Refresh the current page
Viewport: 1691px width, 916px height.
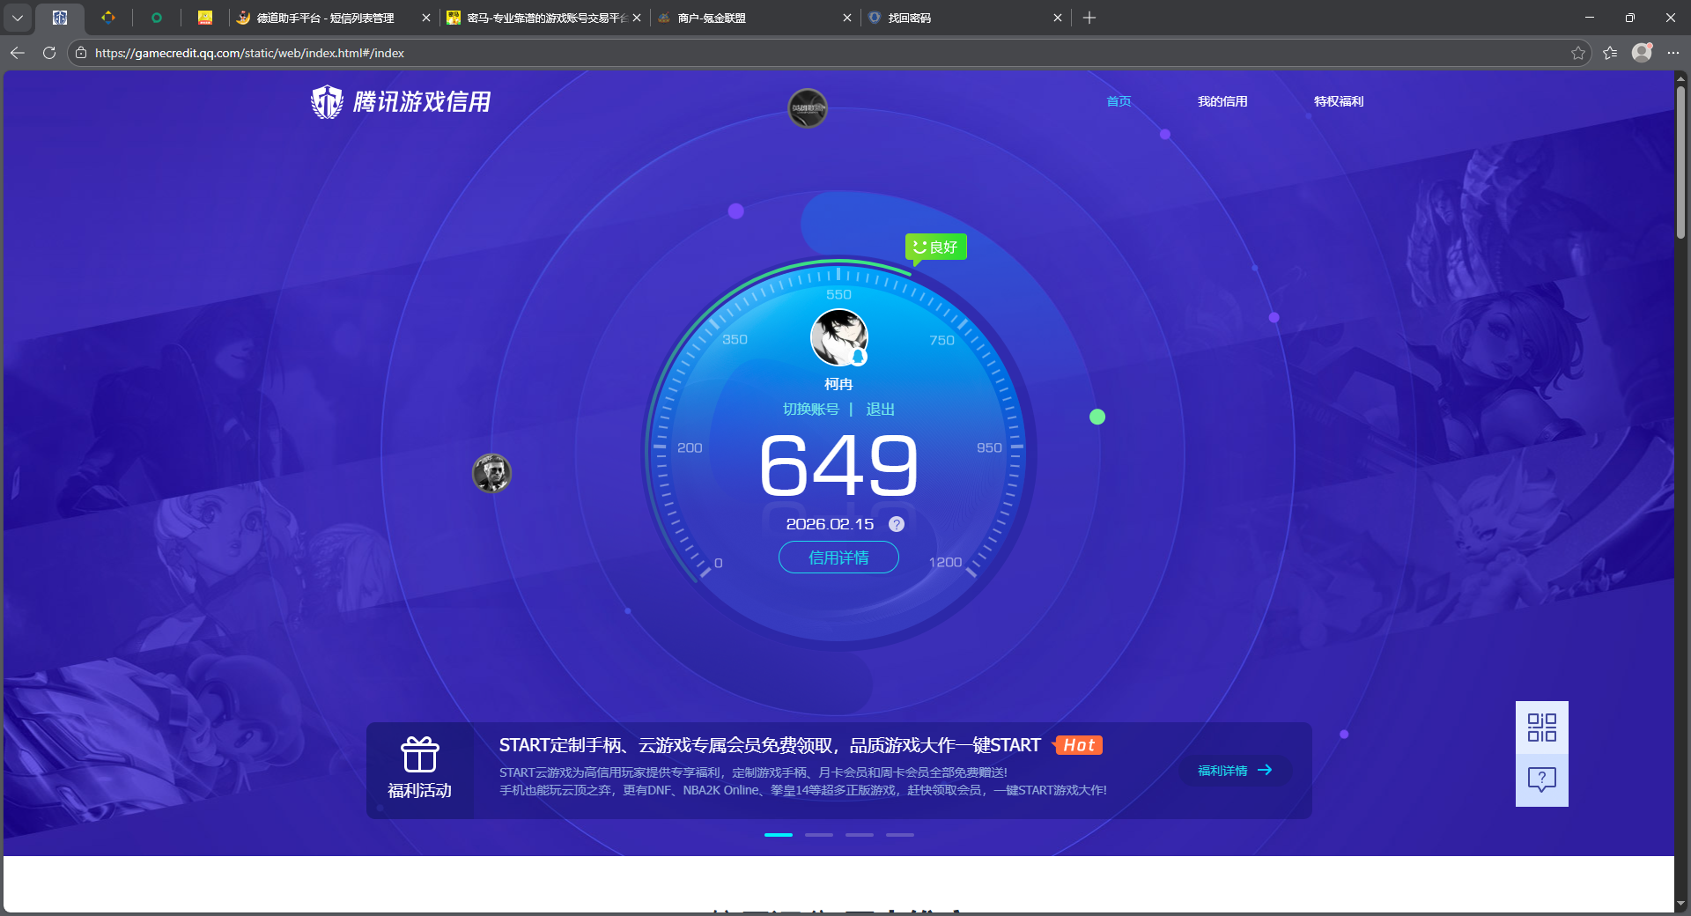[49, 53]
